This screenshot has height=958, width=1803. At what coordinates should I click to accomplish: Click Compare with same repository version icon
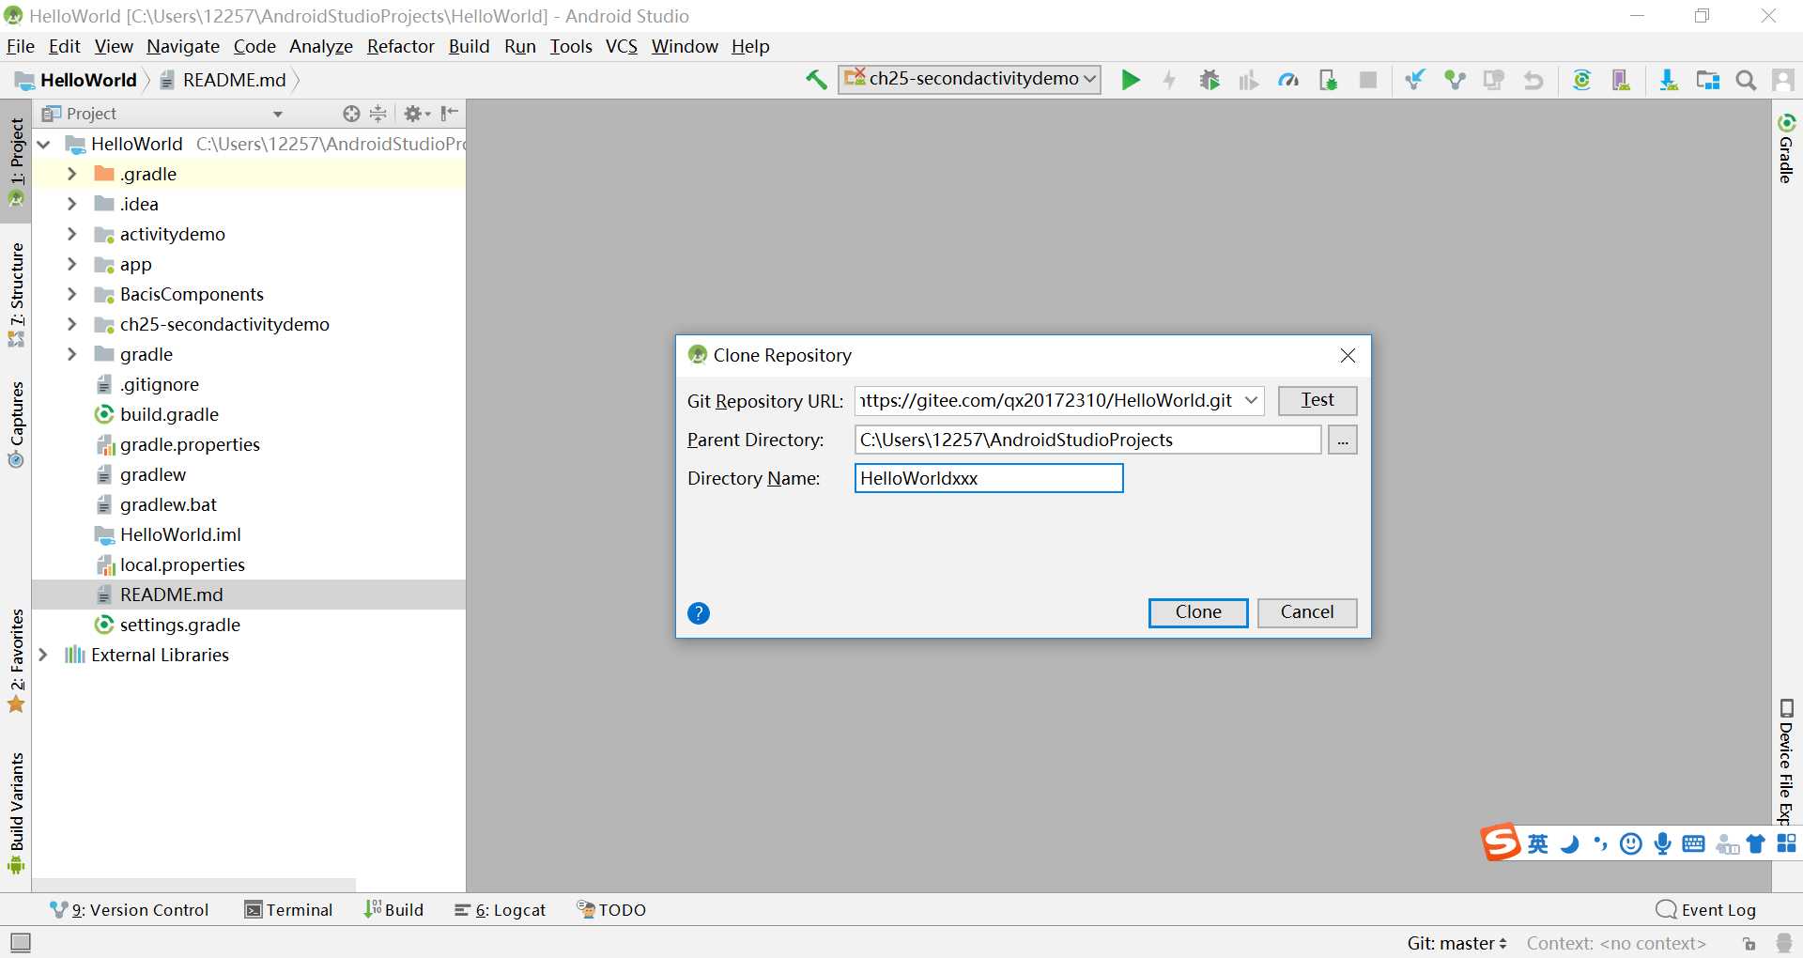[1493, 80]
